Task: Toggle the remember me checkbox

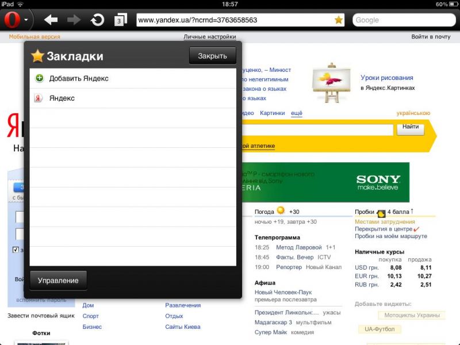Action: 16,250
